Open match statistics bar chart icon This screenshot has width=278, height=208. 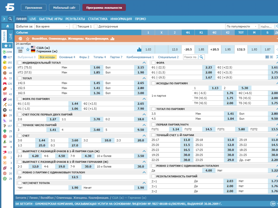139,50
